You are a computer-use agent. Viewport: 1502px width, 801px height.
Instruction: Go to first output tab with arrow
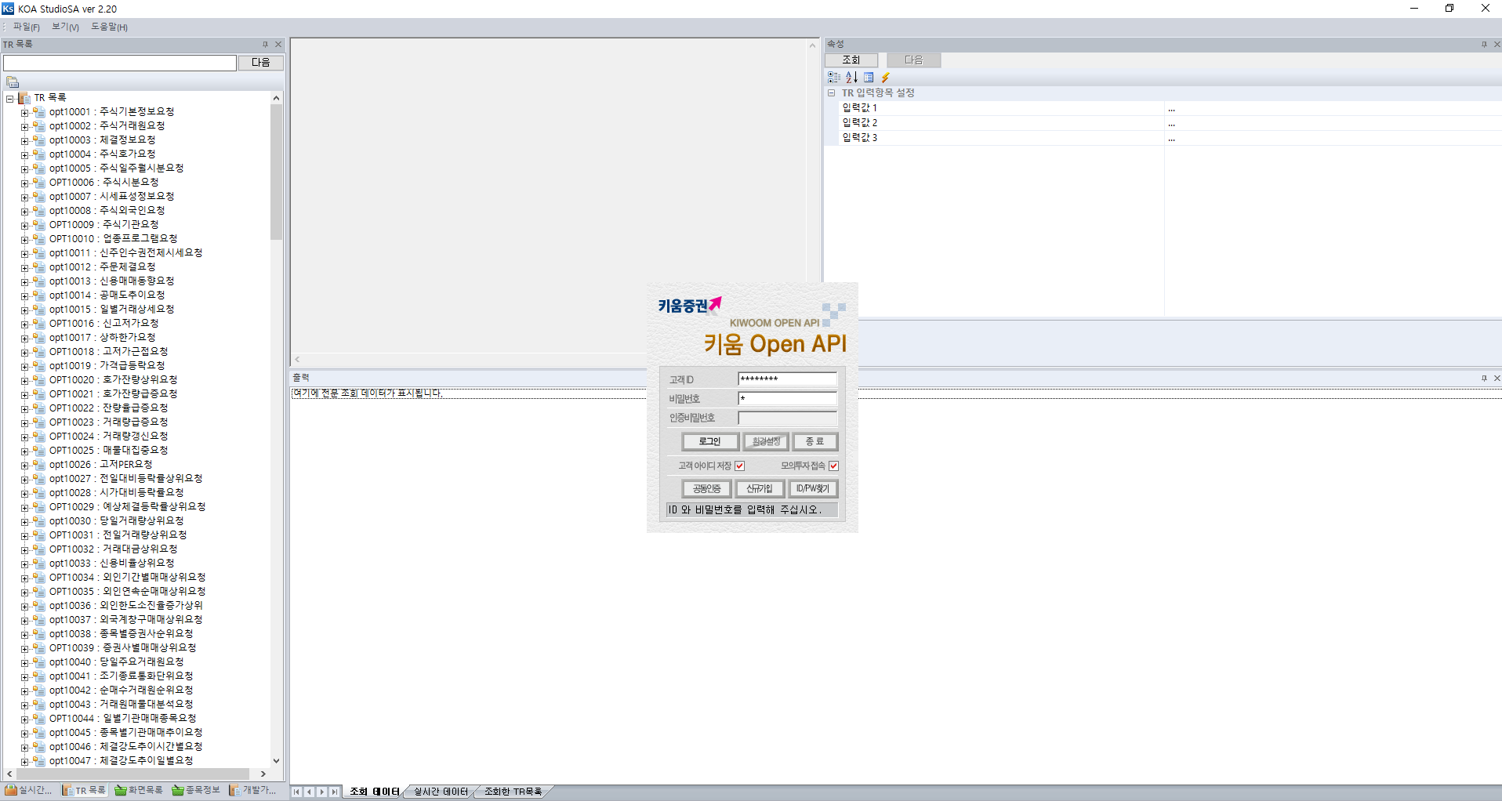(297, 792)
